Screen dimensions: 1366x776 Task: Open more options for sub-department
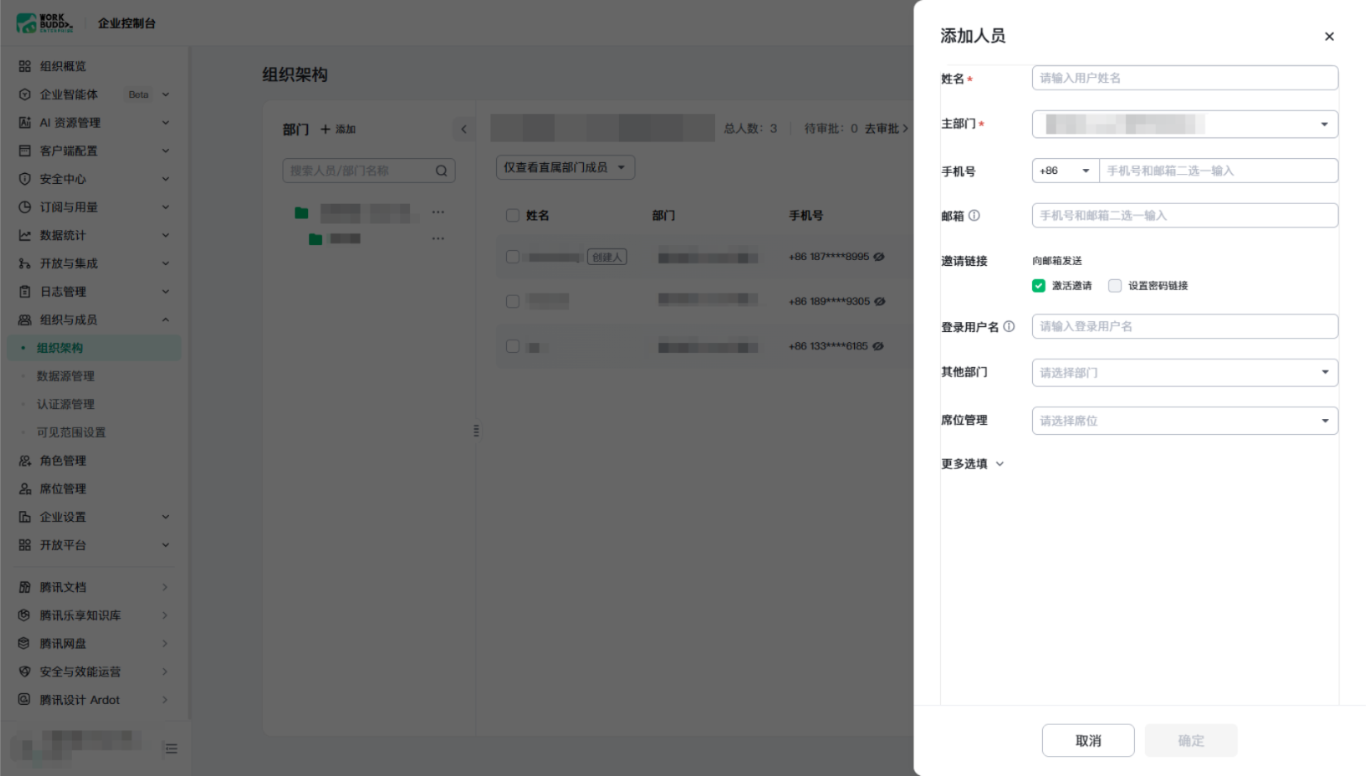pyautogui.click(x=438, y=239)
